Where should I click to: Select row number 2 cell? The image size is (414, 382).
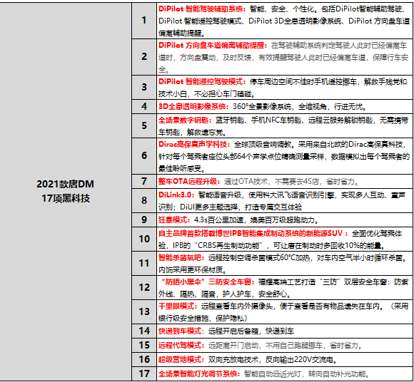coord(144,57)
